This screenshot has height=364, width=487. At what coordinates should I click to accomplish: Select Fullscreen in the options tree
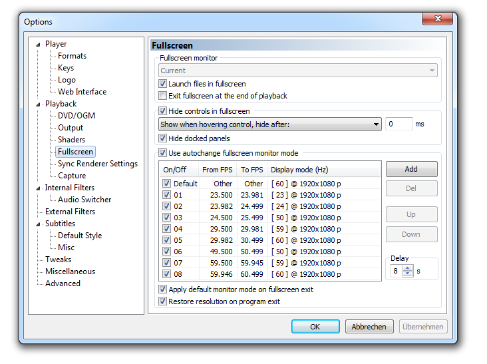(75, 152)
